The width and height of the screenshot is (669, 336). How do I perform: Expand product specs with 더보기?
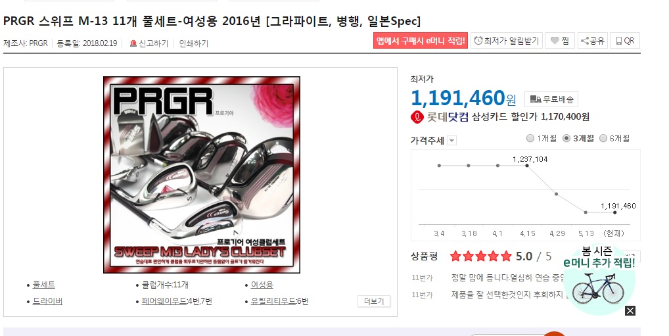pyautogui.click(x=374, y=301)
